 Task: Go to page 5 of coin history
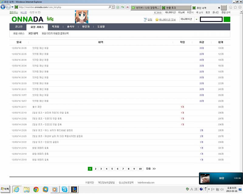tap(112, 169)
